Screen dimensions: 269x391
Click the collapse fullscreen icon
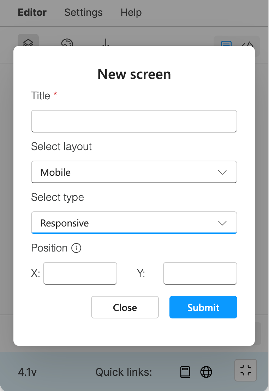[245, 370]
